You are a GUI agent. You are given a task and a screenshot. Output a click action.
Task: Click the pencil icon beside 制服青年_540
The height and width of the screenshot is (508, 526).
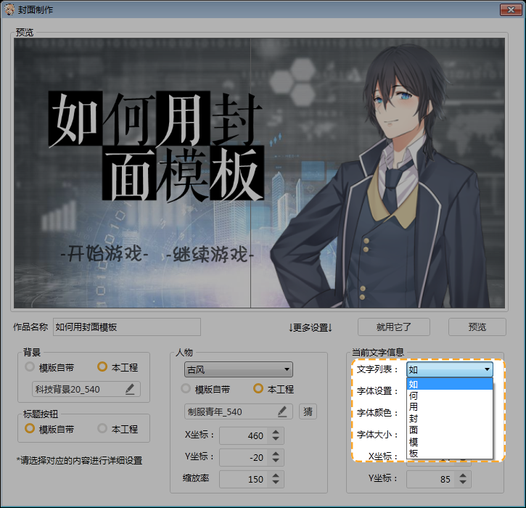(x=282, y=411)
